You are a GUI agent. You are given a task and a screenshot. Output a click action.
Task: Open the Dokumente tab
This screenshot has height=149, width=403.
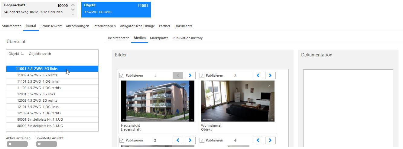pyautogui.click(x=184, y=26)
